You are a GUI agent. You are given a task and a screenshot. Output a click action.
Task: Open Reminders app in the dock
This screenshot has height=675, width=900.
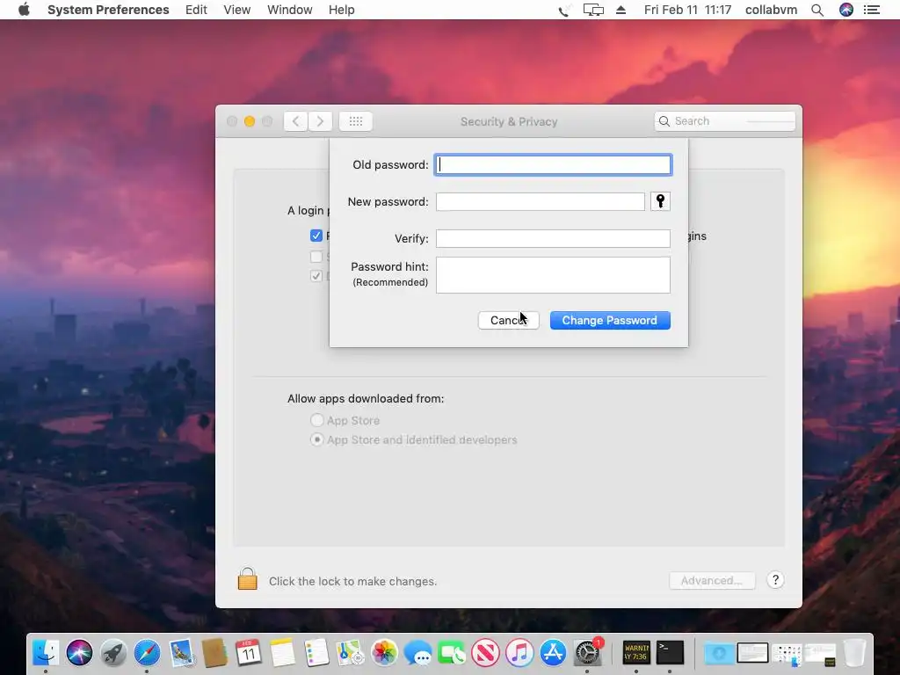(316, 653)
